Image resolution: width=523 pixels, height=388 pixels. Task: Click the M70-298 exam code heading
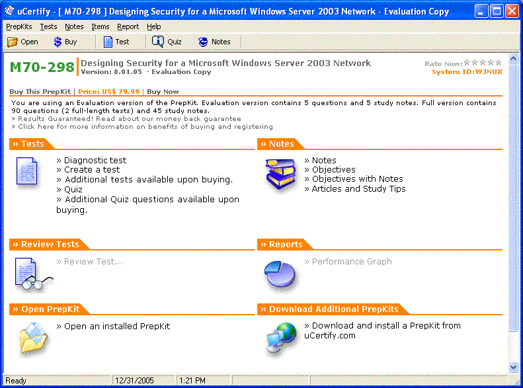(x=42, y=67)
